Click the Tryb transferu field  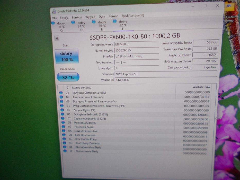click(137, 62)
